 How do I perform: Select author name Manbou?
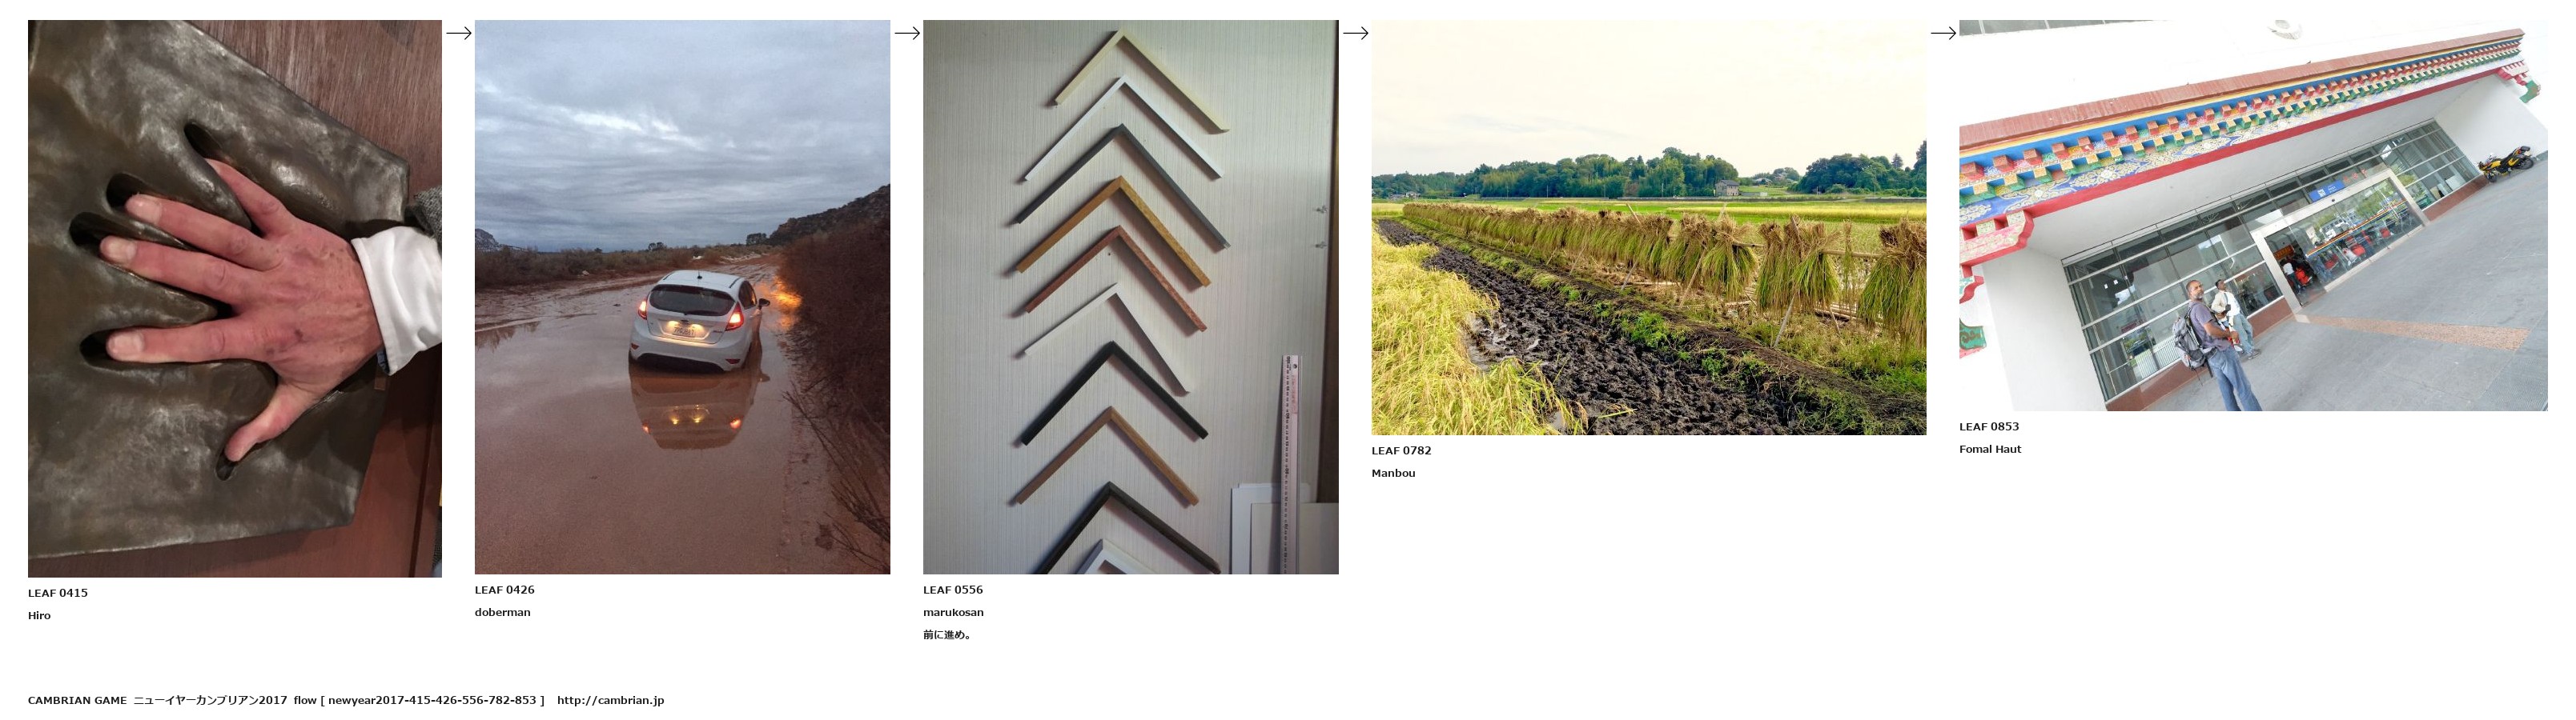tap(1393, 474)
